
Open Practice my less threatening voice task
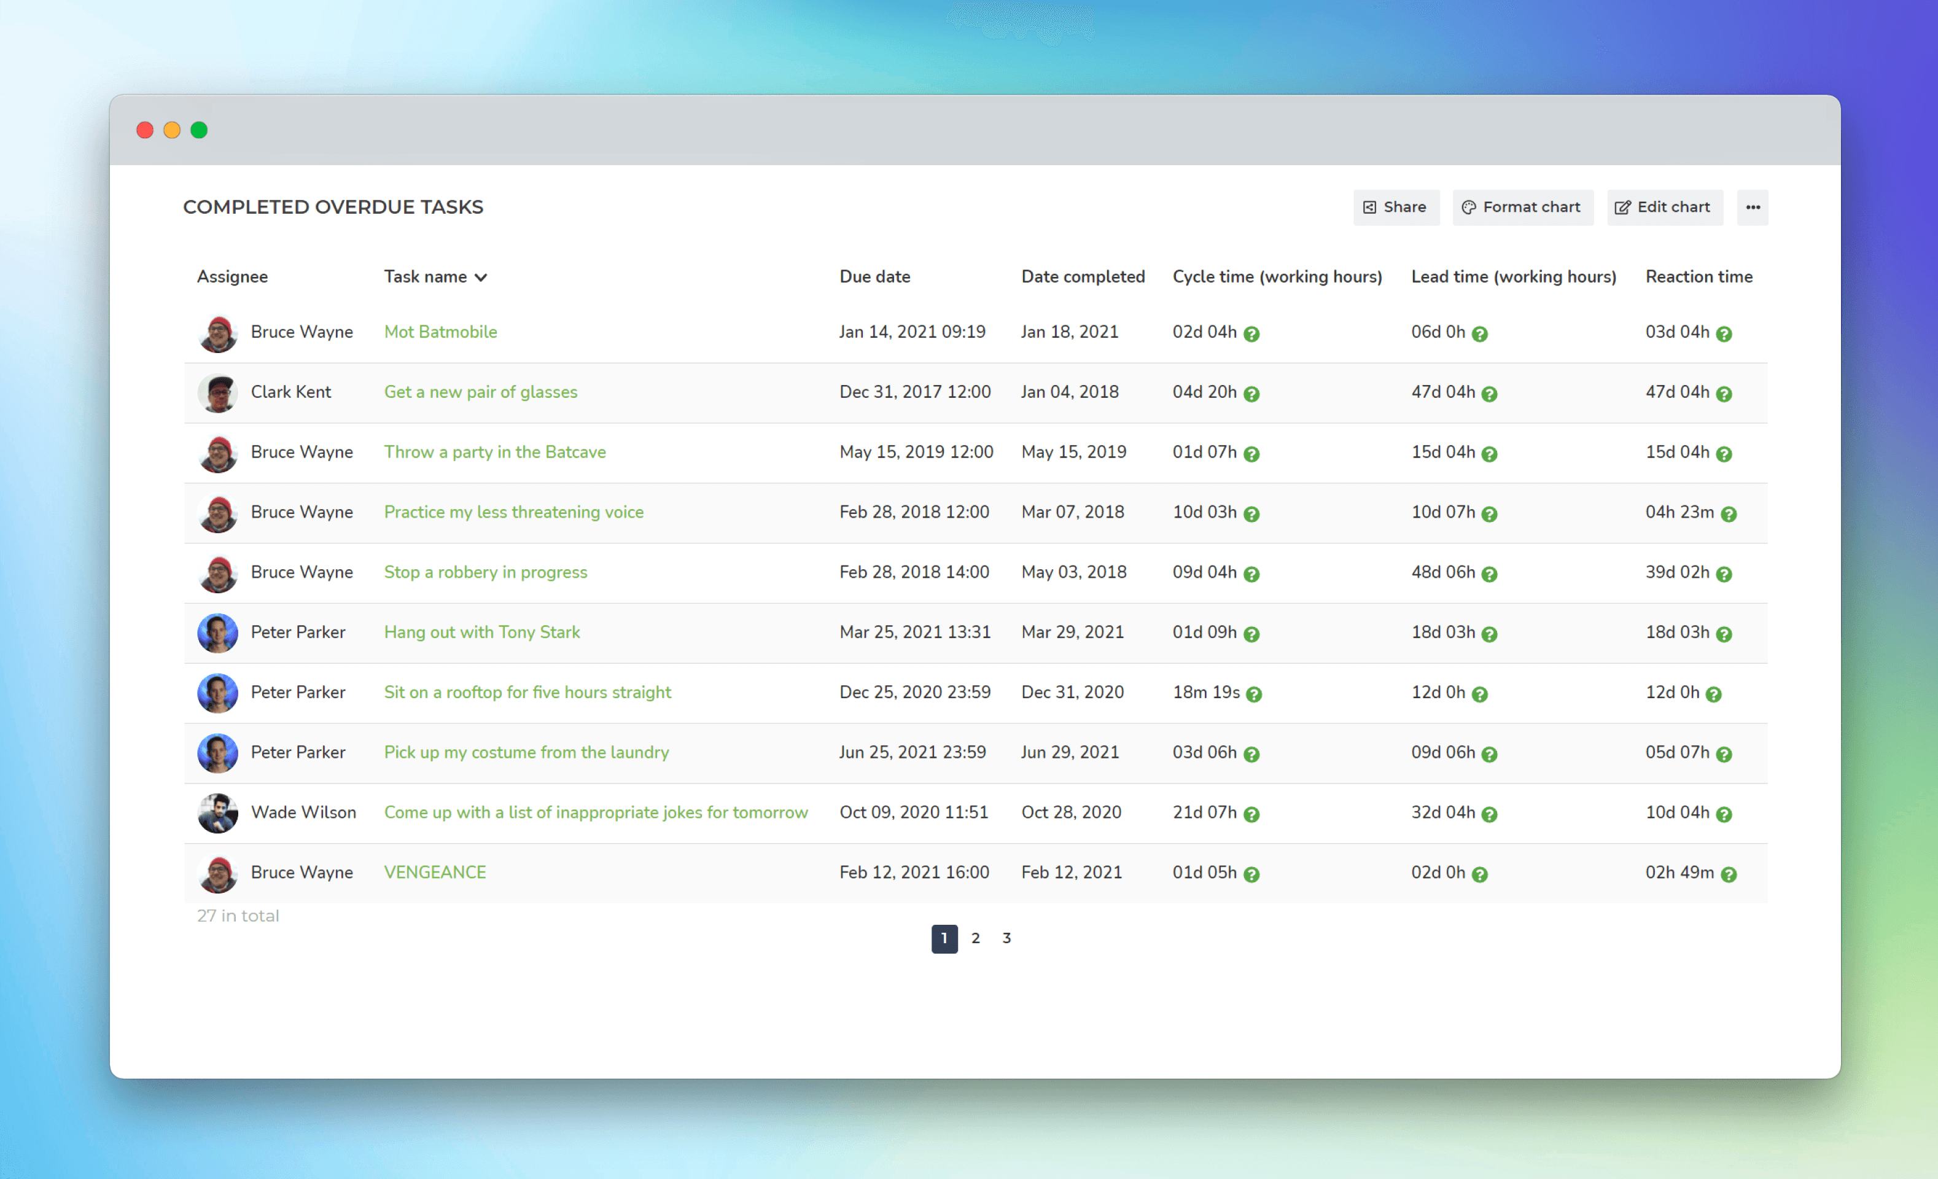click(x=513, y=512)
